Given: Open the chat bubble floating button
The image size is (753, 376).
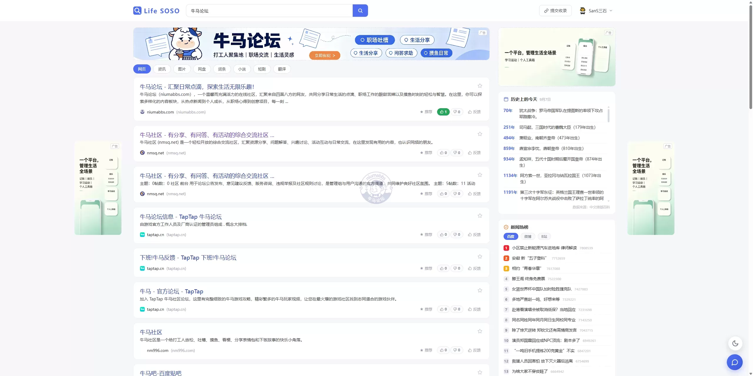Looking at the screenshot, I should [734, 362].
